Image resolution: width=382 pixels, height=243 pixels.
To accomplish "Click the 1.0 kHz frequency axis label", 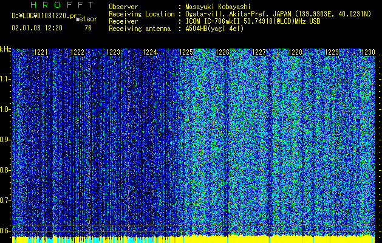I will click(x=4, y=109).
